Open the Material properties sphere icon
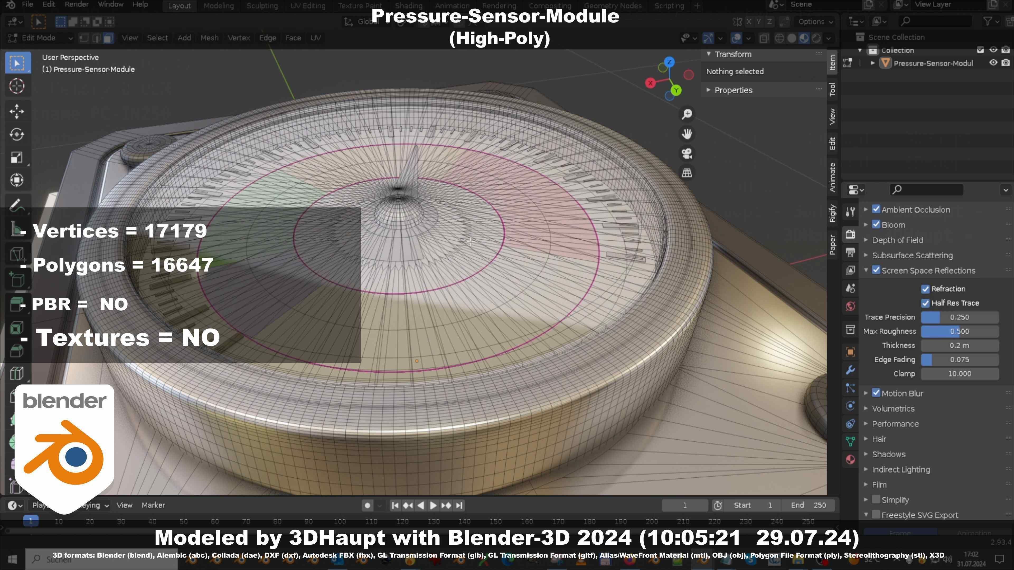The image size is (1014, 570). pyautogui.click(x=850, y=459)
